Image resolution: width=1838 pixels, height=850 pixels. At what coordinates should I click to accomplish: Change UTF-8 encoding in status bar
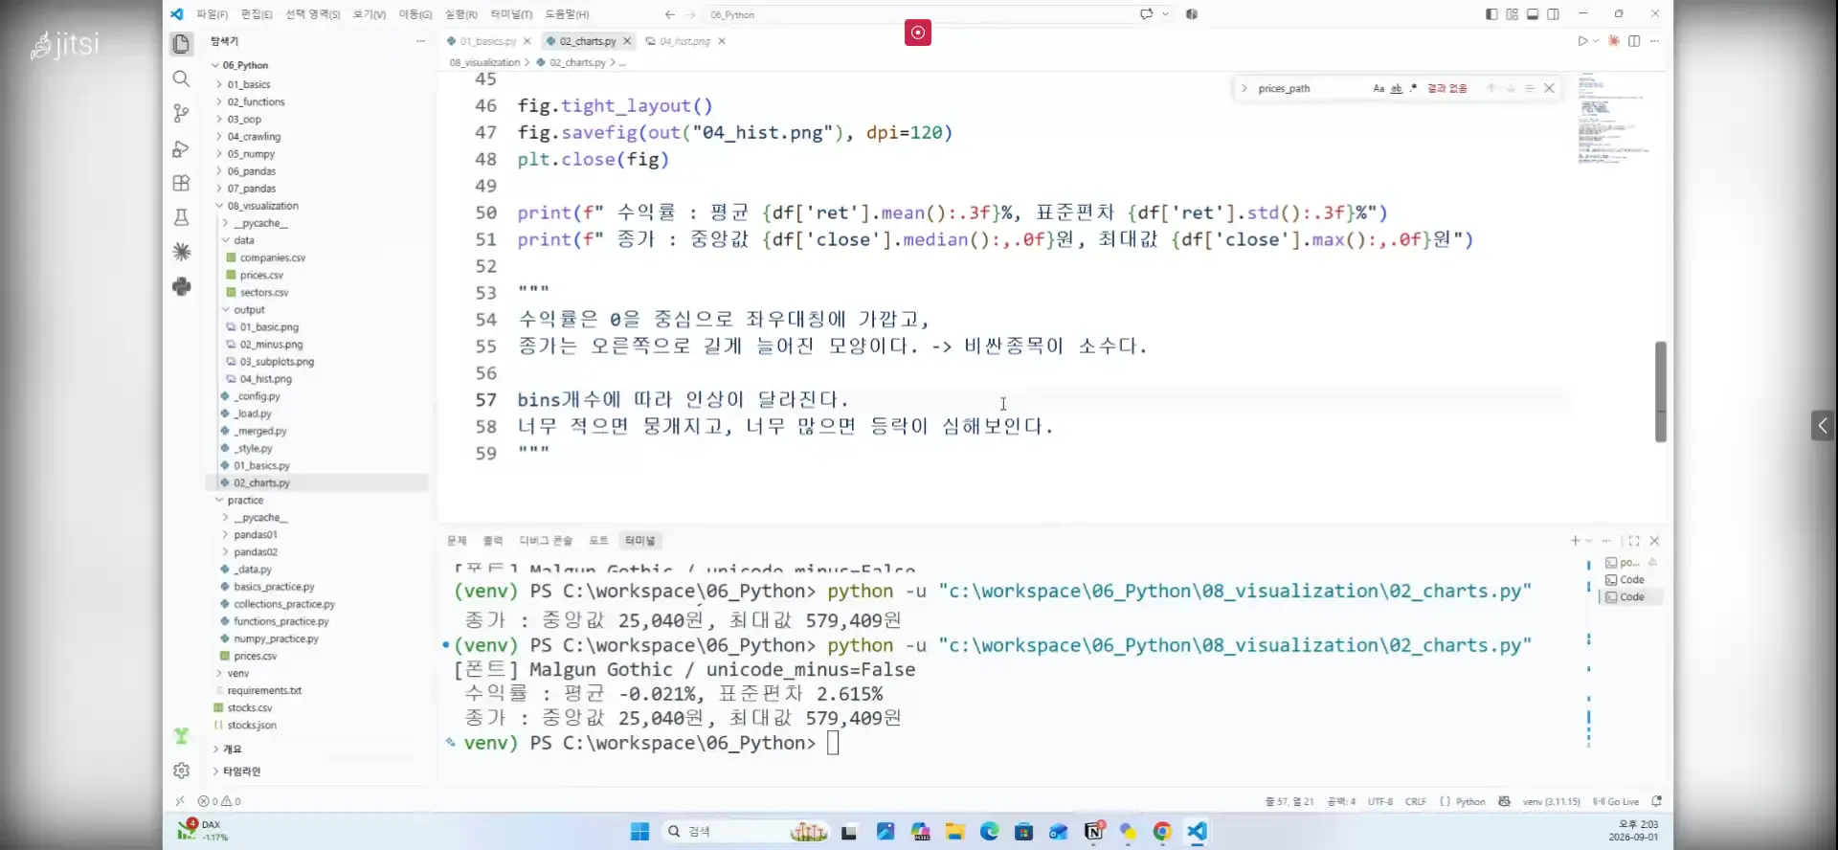[1380, 801]
